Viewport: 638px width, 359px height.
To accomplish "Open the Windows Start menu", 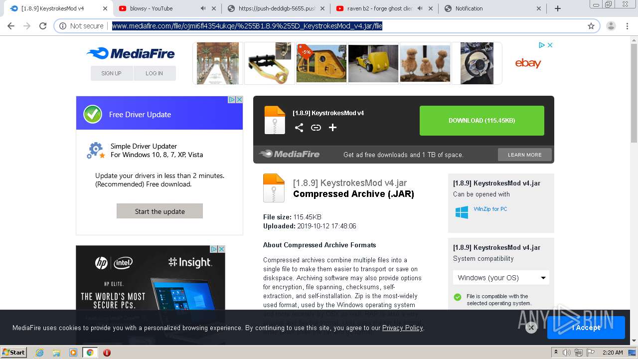I will 13,353.
